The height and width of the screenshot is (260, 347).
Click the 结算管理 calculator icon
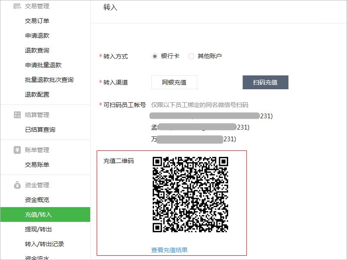[17, 115]
